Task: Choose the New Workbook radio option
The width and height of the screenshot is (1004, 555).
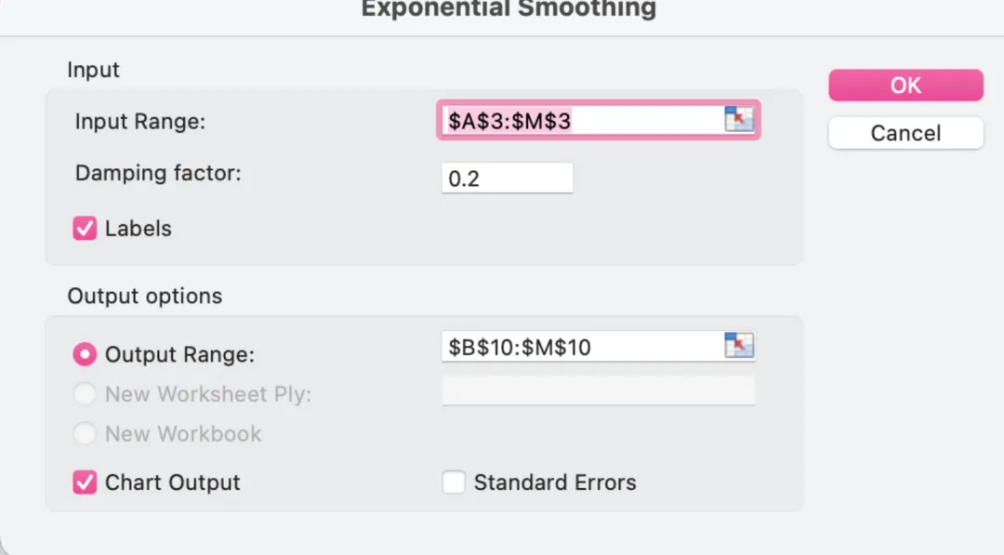Action: click(x=86, y=434)
